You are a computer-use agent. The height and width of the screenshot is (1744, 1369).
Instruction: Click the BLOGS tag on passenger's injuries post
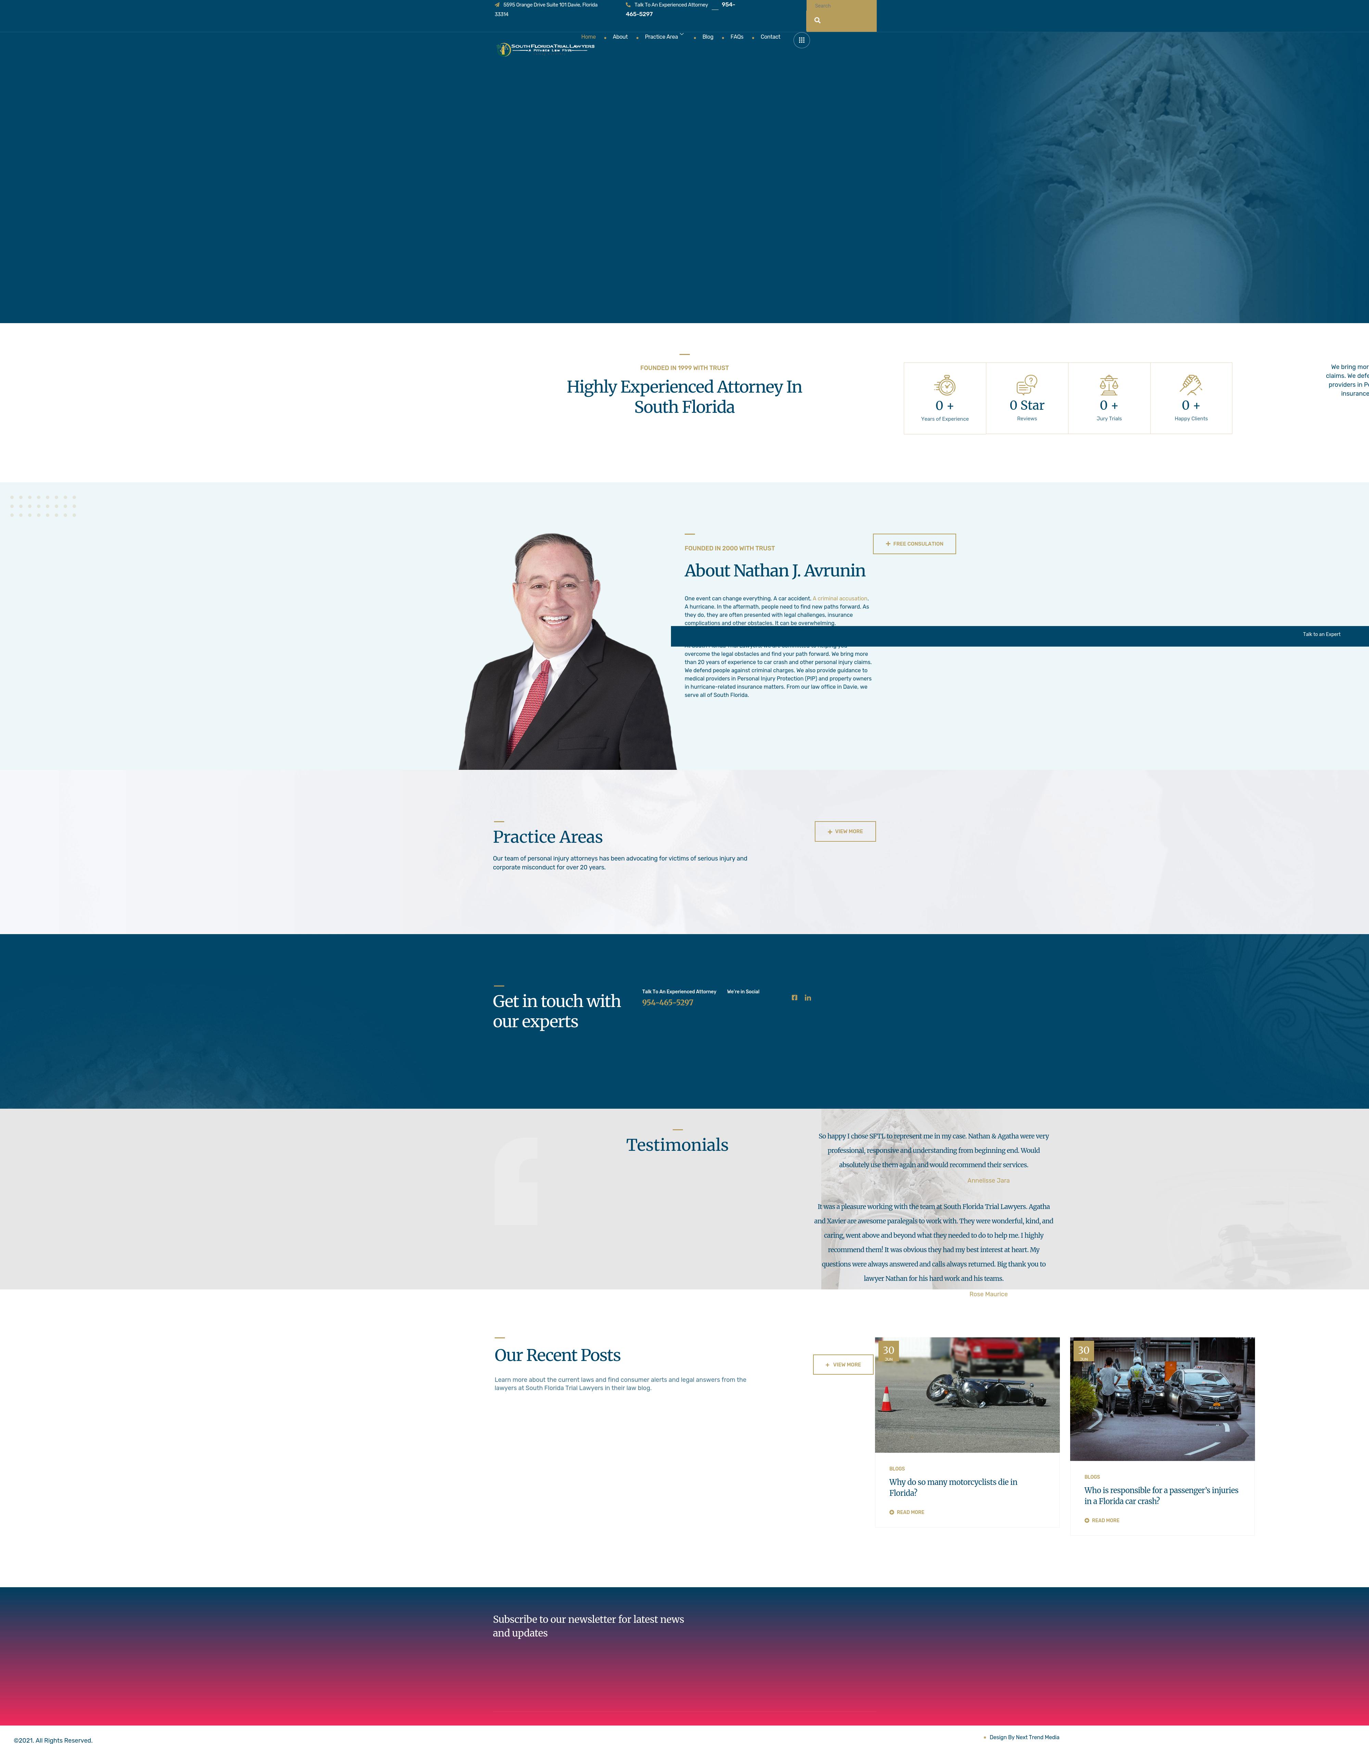1092,1477
